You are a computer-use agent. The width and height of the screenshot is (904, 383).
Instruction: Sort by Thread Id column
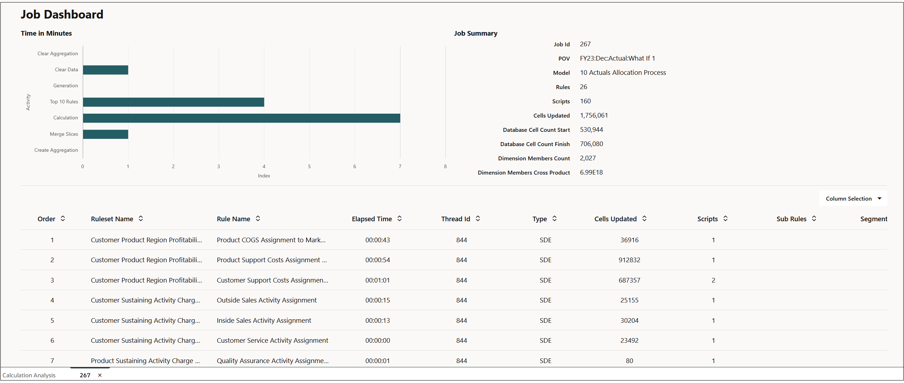pyautogui.click(x=478, y=219)
